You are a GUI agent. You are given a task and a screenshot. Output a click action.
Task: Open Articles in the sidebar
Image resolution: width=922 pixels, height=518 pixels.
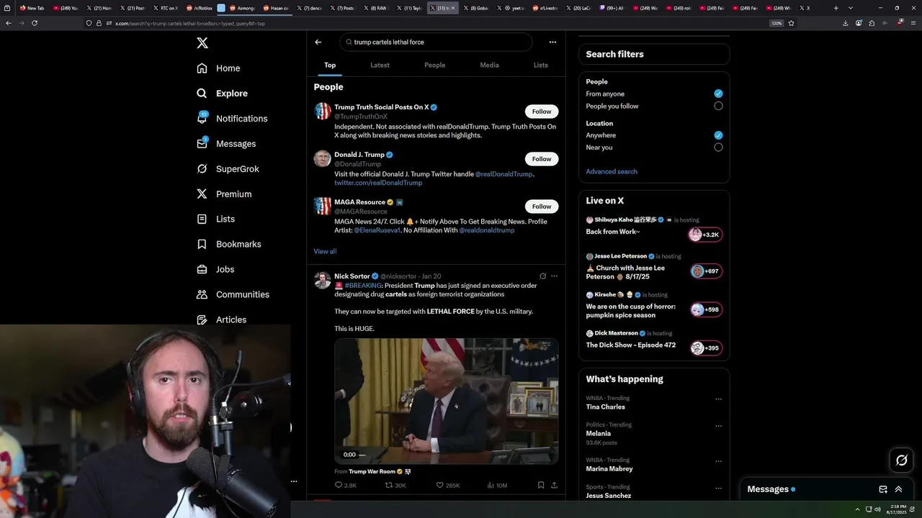tap(221, 319)
